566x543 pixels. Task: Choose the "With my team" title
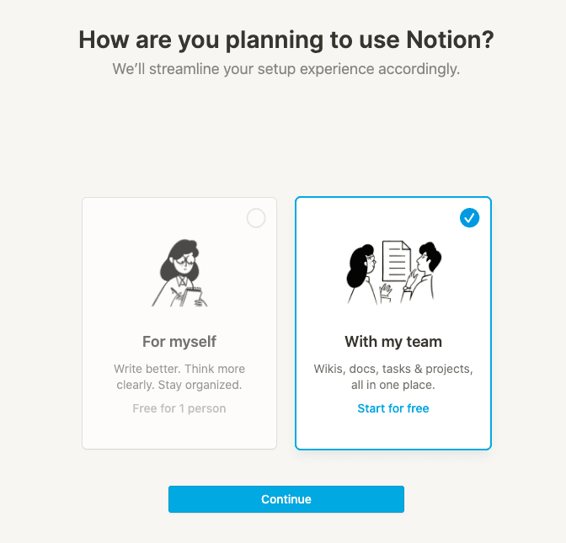[x=393, y=342]
